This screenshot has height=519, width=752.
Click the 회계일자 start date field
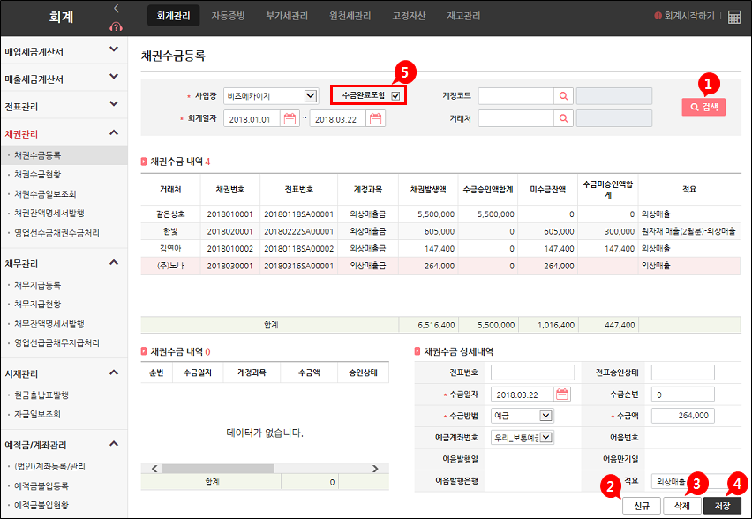point(252,118)
